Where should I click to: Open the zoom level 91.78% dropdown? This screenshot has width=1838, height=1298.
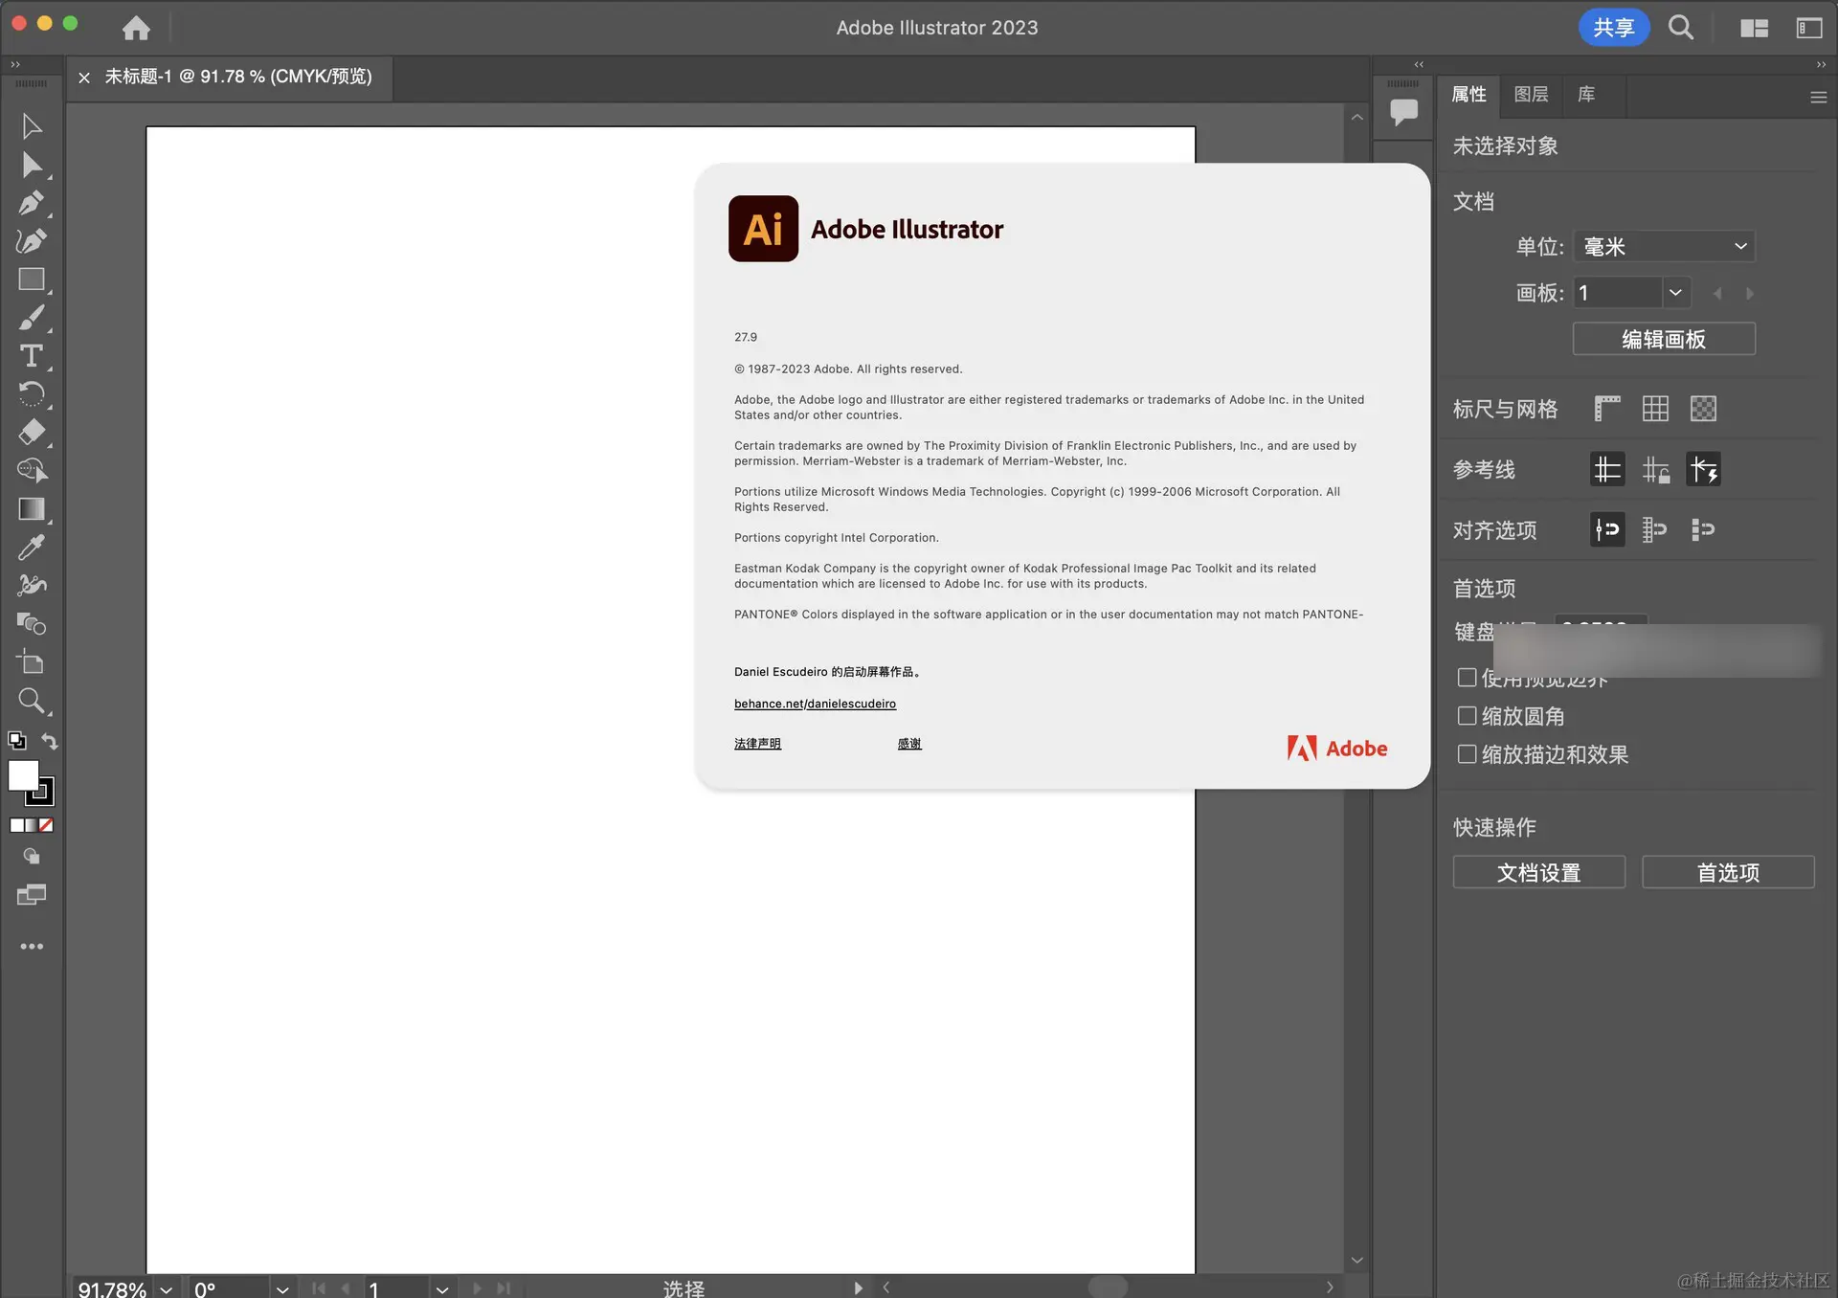(167, 1288)
